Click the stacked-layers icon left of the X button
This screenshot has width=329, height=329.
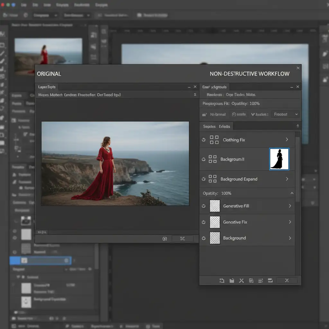[270, 280]
